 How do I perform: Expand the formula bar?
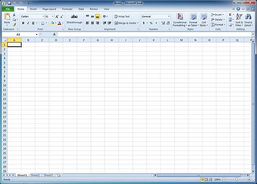(253, 34)
